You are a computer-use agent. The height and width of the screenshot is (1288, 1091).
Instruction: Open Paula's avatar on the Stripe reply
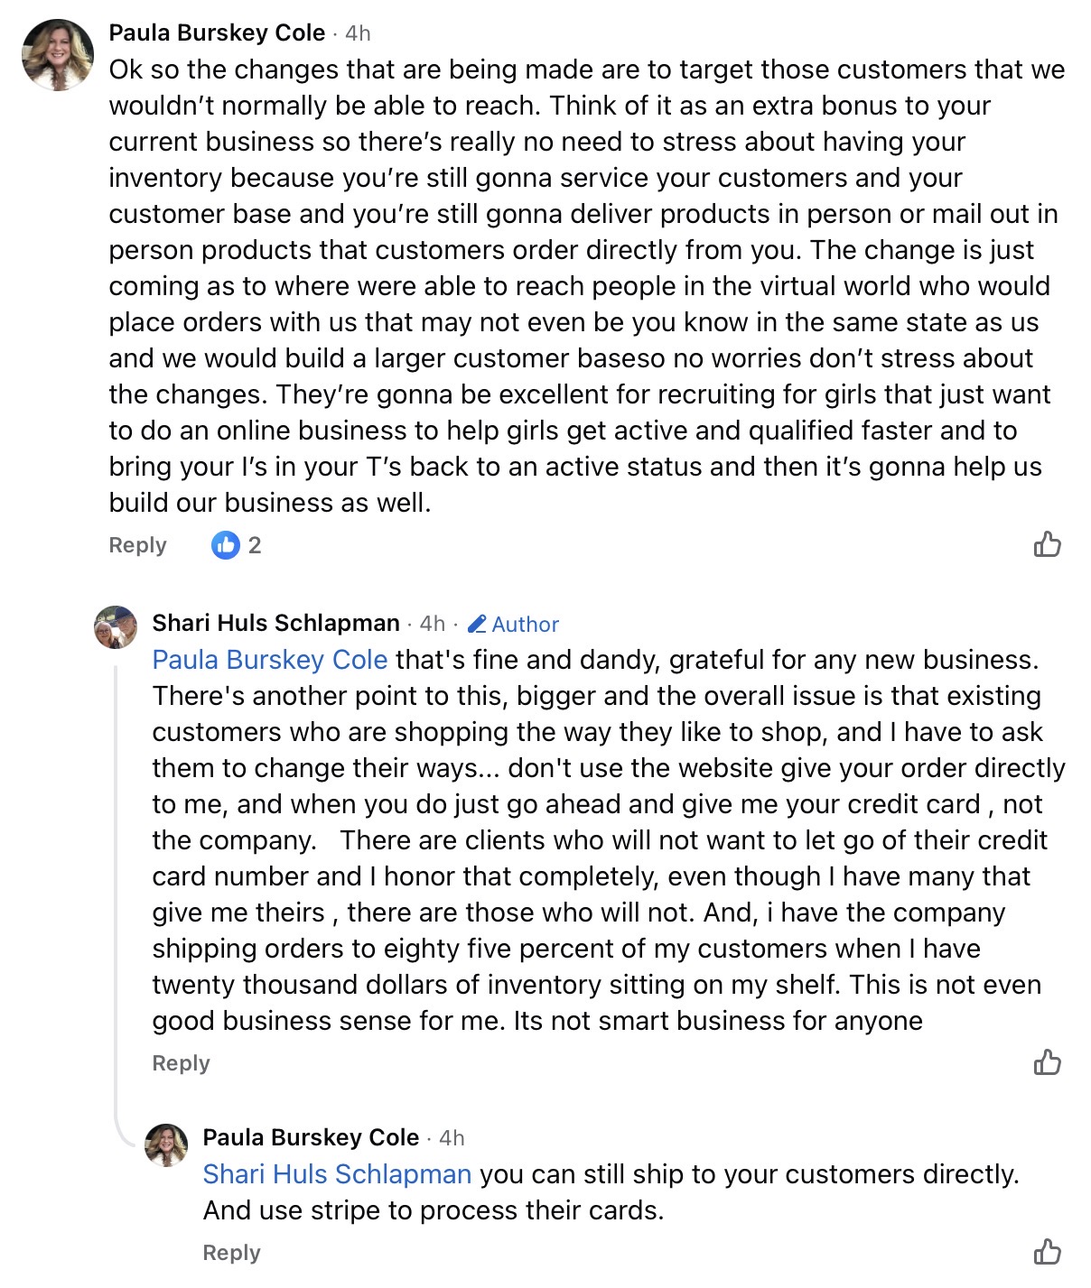tap(166, 1144)
